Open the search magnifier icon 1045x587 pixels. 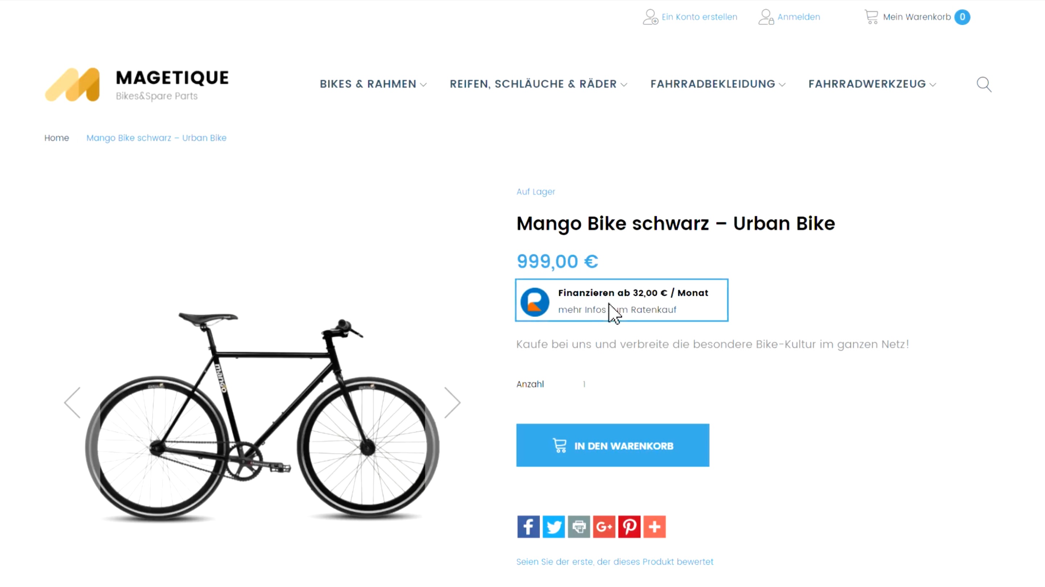coord(984,84)
